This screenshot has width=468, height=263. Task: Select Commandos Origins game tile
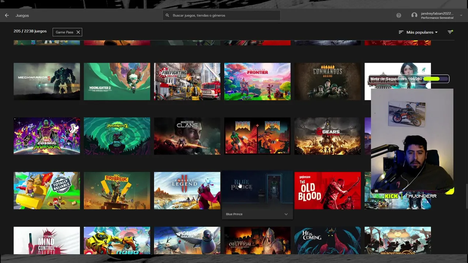[328, 81]
